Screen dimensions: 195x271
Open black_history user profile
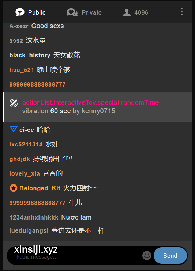(x=30, y=55)
